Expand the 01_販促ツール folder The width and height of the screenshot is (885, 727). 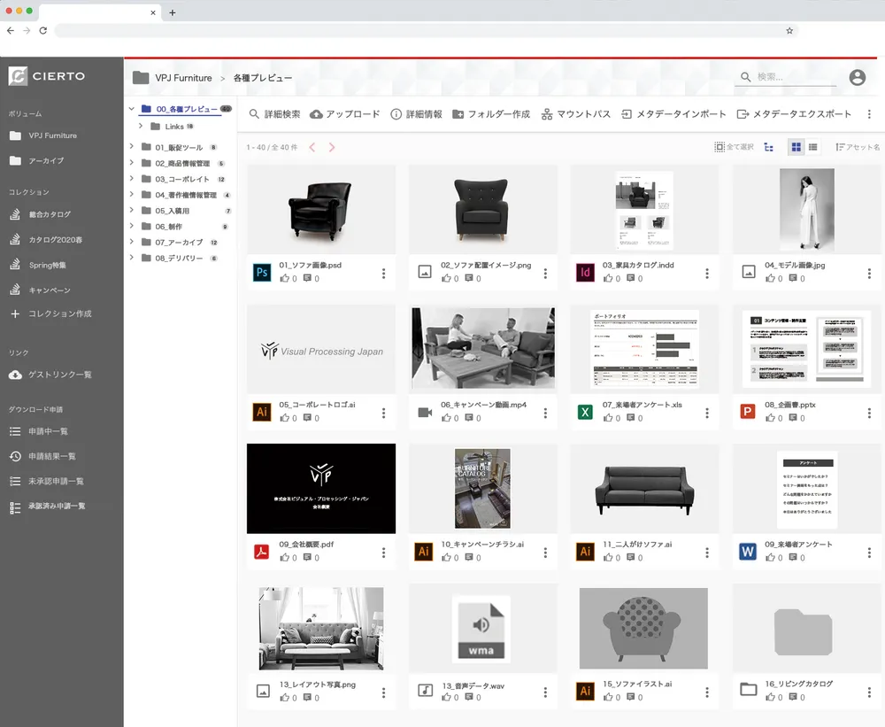pos(132,147)
